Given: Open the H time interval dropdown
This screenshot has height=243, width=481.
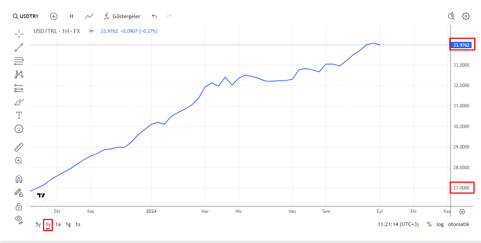Looking at the screenshot, I should coord(71,16).
